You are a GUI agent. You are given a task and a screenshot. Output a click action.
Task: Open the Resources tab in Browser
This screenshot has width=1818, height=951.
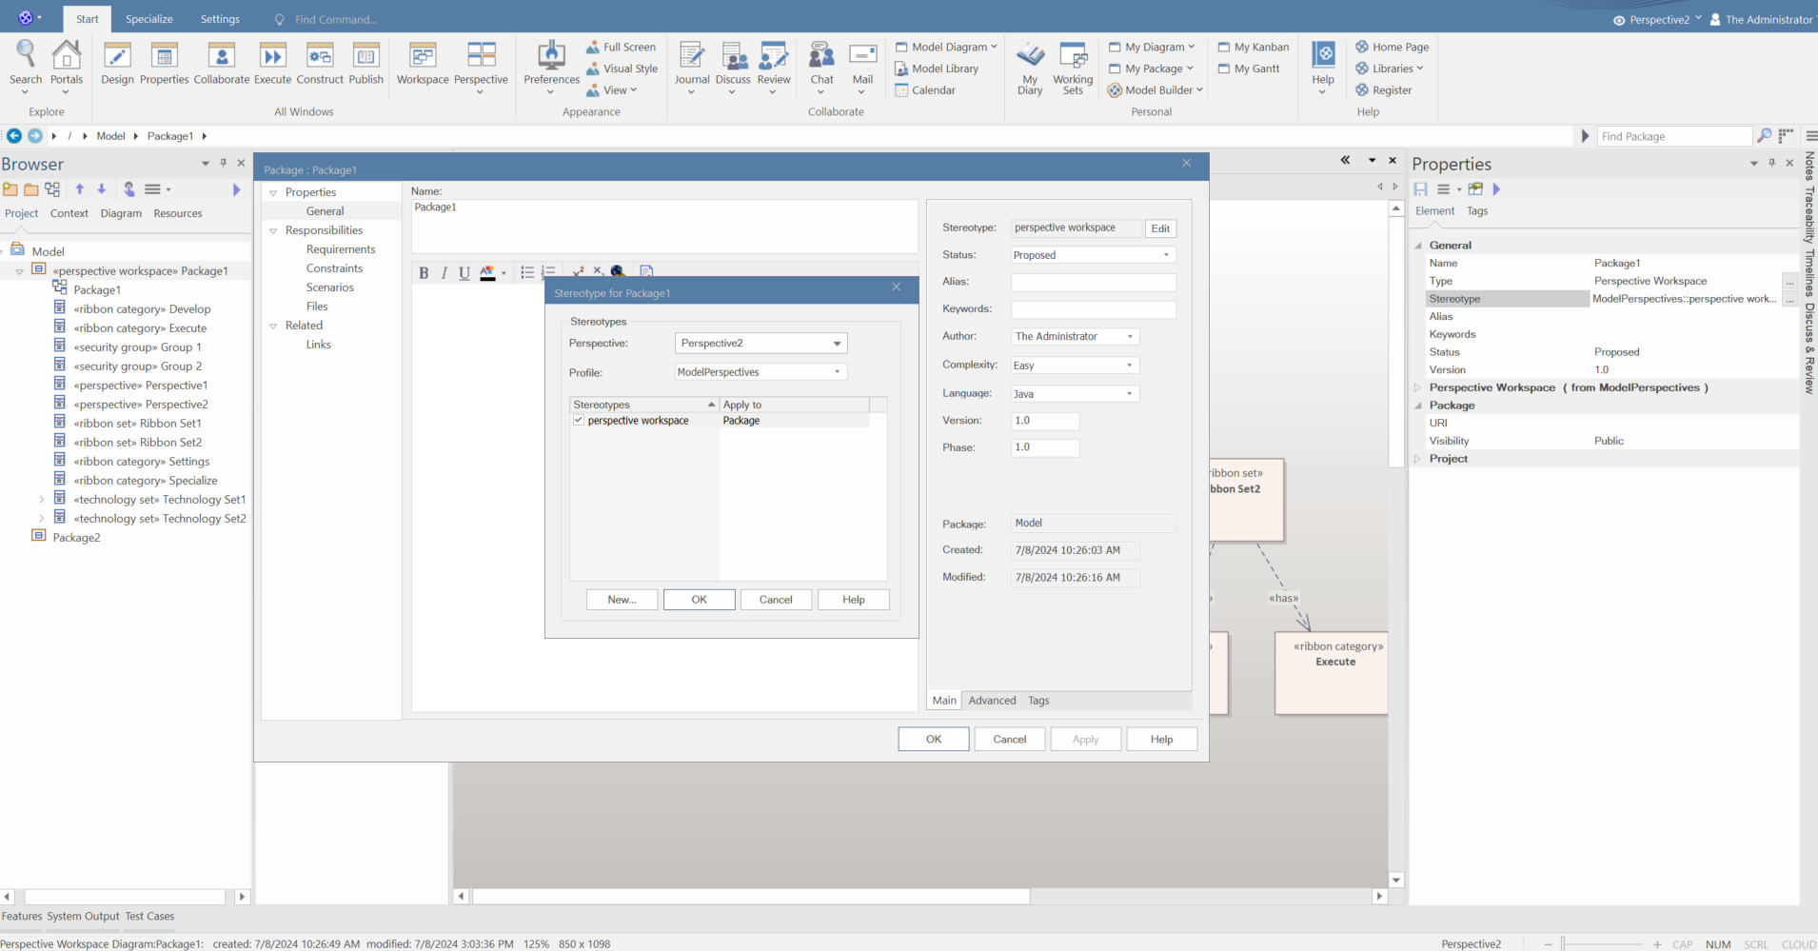point(178,213)
